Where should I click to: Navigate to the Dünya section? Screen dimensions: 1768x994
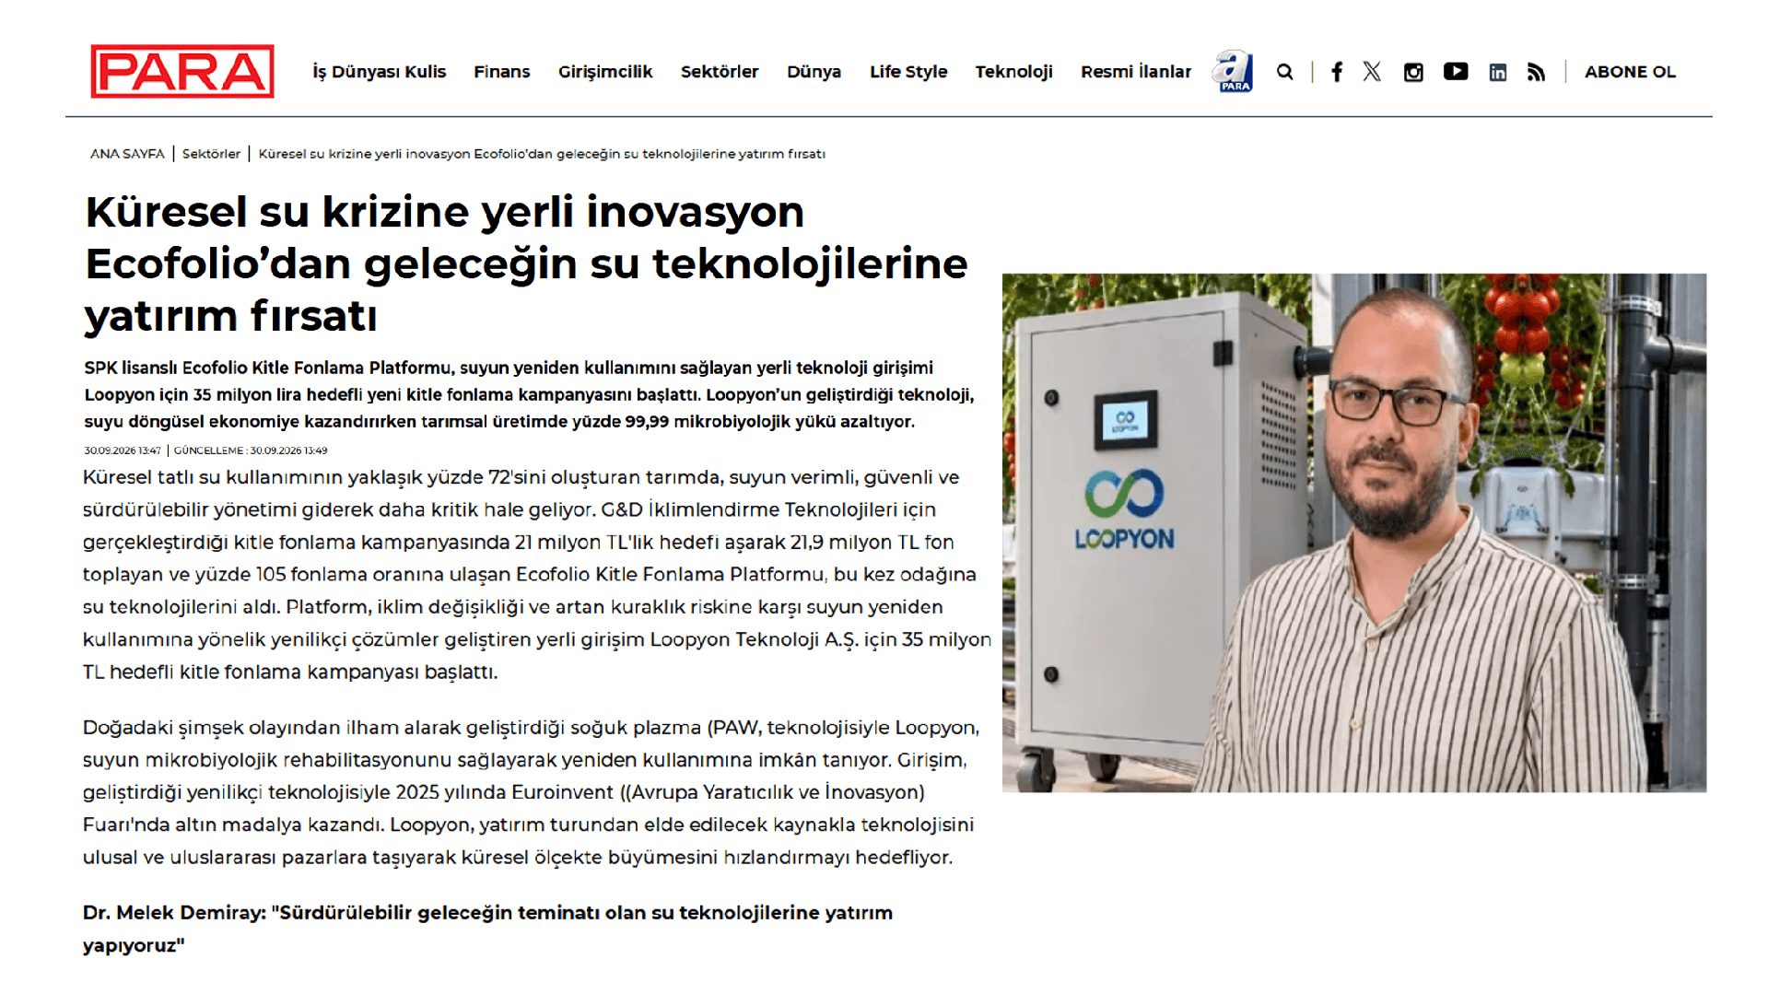814,72
